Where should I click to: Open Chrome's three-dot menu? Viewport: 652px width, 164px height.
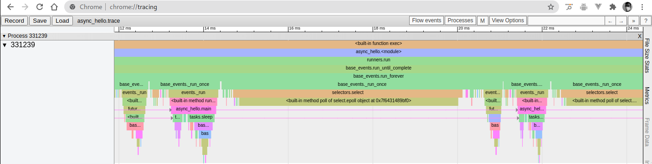642,7
